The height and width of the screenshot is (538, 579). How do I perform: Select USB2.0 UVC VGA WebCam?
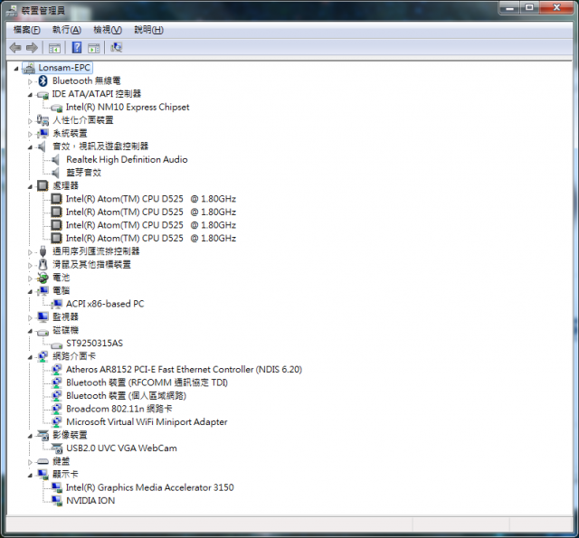click(121, 448)
